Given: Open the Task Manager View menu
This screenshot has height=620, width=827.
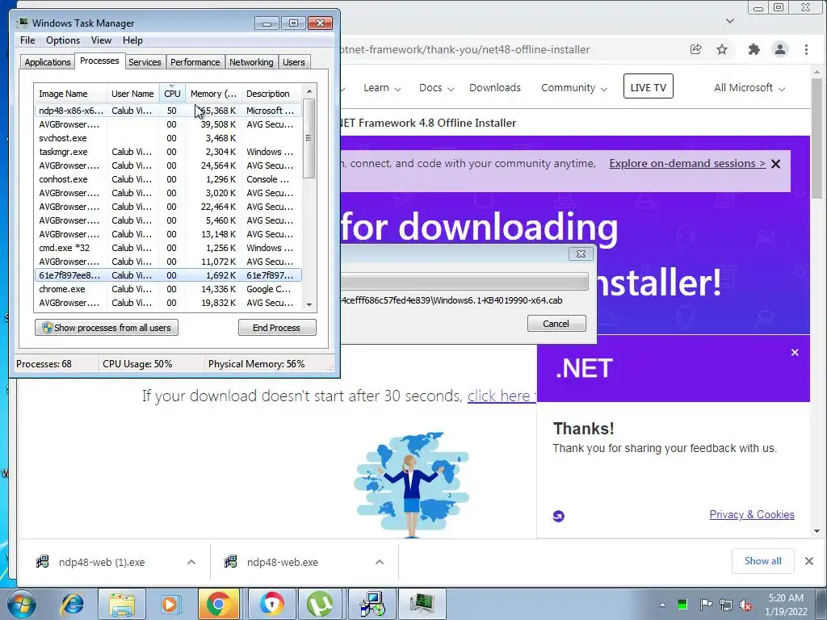Looking at the screenshot, I should tap(101, 40).
